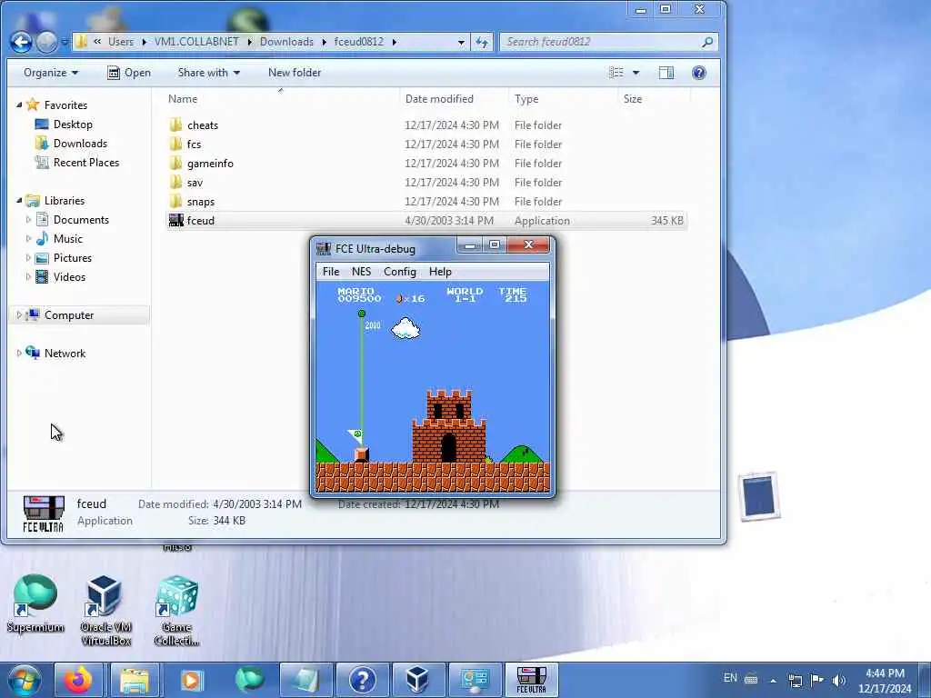The width and height of the screenshot is (931, 698).
Task: Click the Explorer Back navigation arrow
Action: [22, 42]
